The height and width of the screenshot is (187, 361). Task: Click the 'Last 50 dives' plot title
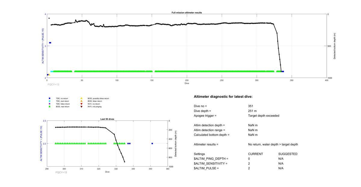pyautogui.click(x=107, y=119)
